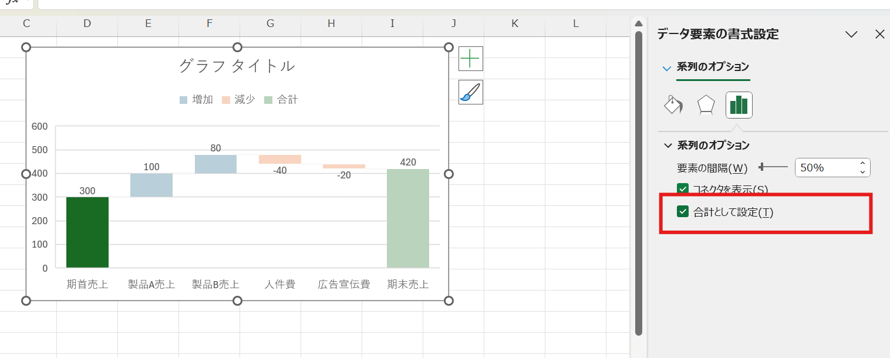Select the Series Options column chart icon
The height and width of the screenshot is (358, 890).
click(x=739, y=104)
